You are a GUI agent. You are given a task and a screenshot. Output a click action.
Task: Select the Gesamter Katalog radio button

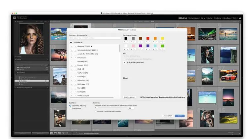pyautogui.click(x=70, y=105)
